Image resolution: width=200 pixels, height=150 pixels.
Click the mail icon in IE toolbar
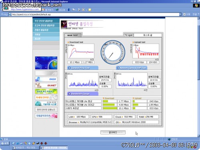[x=74, y=10]
